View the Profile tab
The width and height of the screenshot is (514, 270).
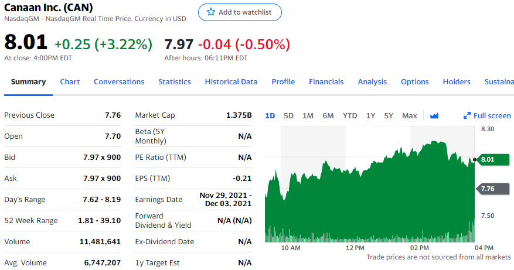click(283, 82)
